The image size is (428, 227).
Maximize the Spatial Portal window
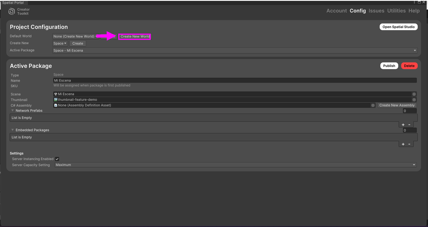pyautogui.click(x=419, y=2)
